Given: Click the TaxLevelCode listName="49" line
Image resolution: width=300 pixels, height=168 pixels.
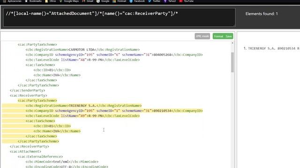Looking at the screenshot, I should 82,116.
